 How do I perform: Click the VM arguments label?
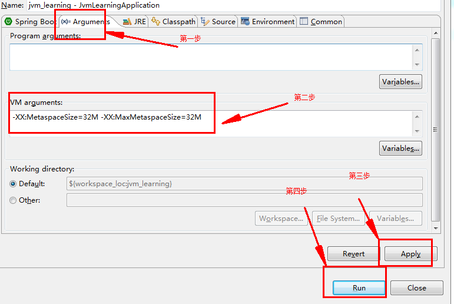[36, 103]
